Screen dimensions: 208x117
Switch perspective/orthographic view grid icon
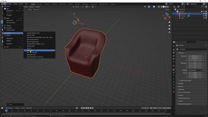click(x=169, y=32)
